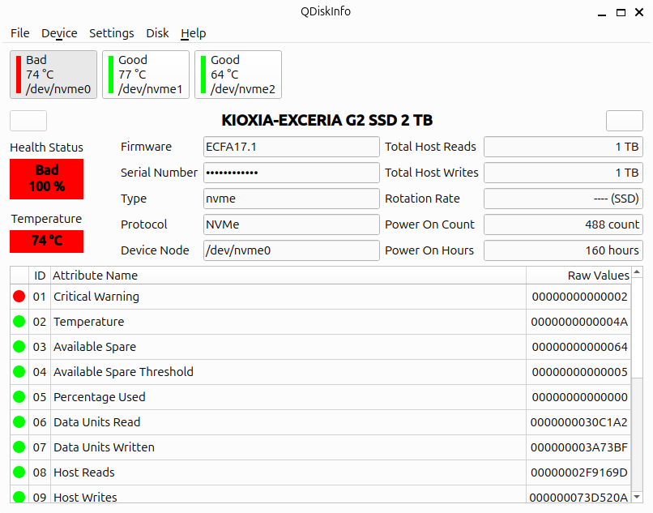Click raw value 00000000000005
The width and height of the screenshot is (653, 513).
(579, 372)
